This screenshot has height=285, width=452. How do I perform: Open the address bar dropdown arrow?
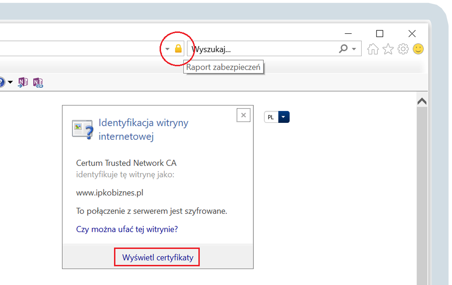(x=167, y=49)
